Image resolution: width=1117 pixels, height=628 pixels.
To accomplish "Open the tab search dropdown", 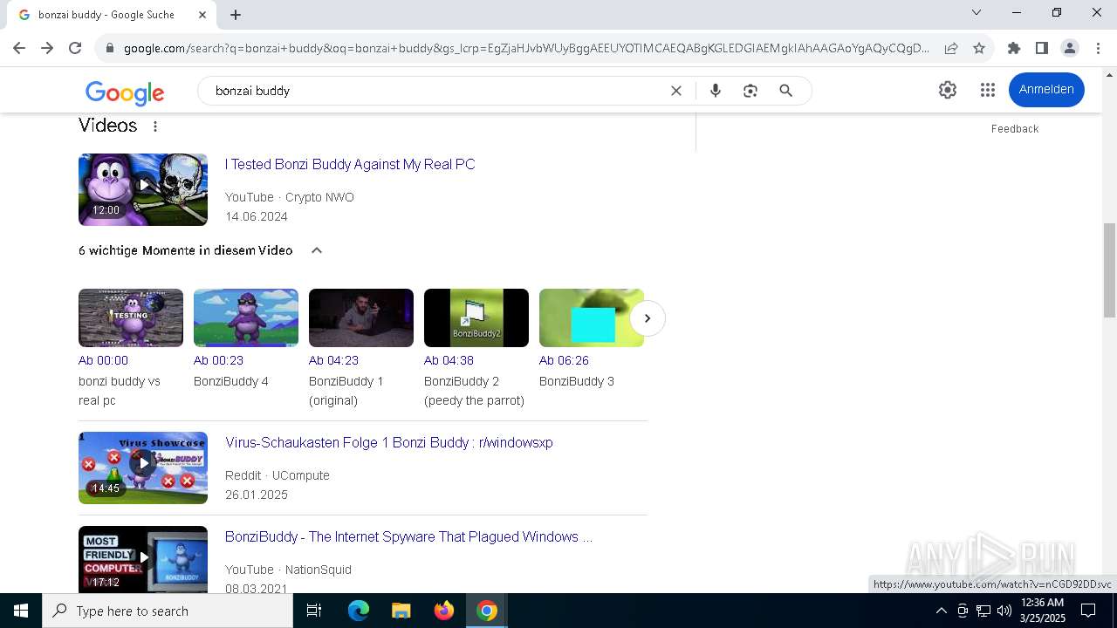I will click(977, 12).
